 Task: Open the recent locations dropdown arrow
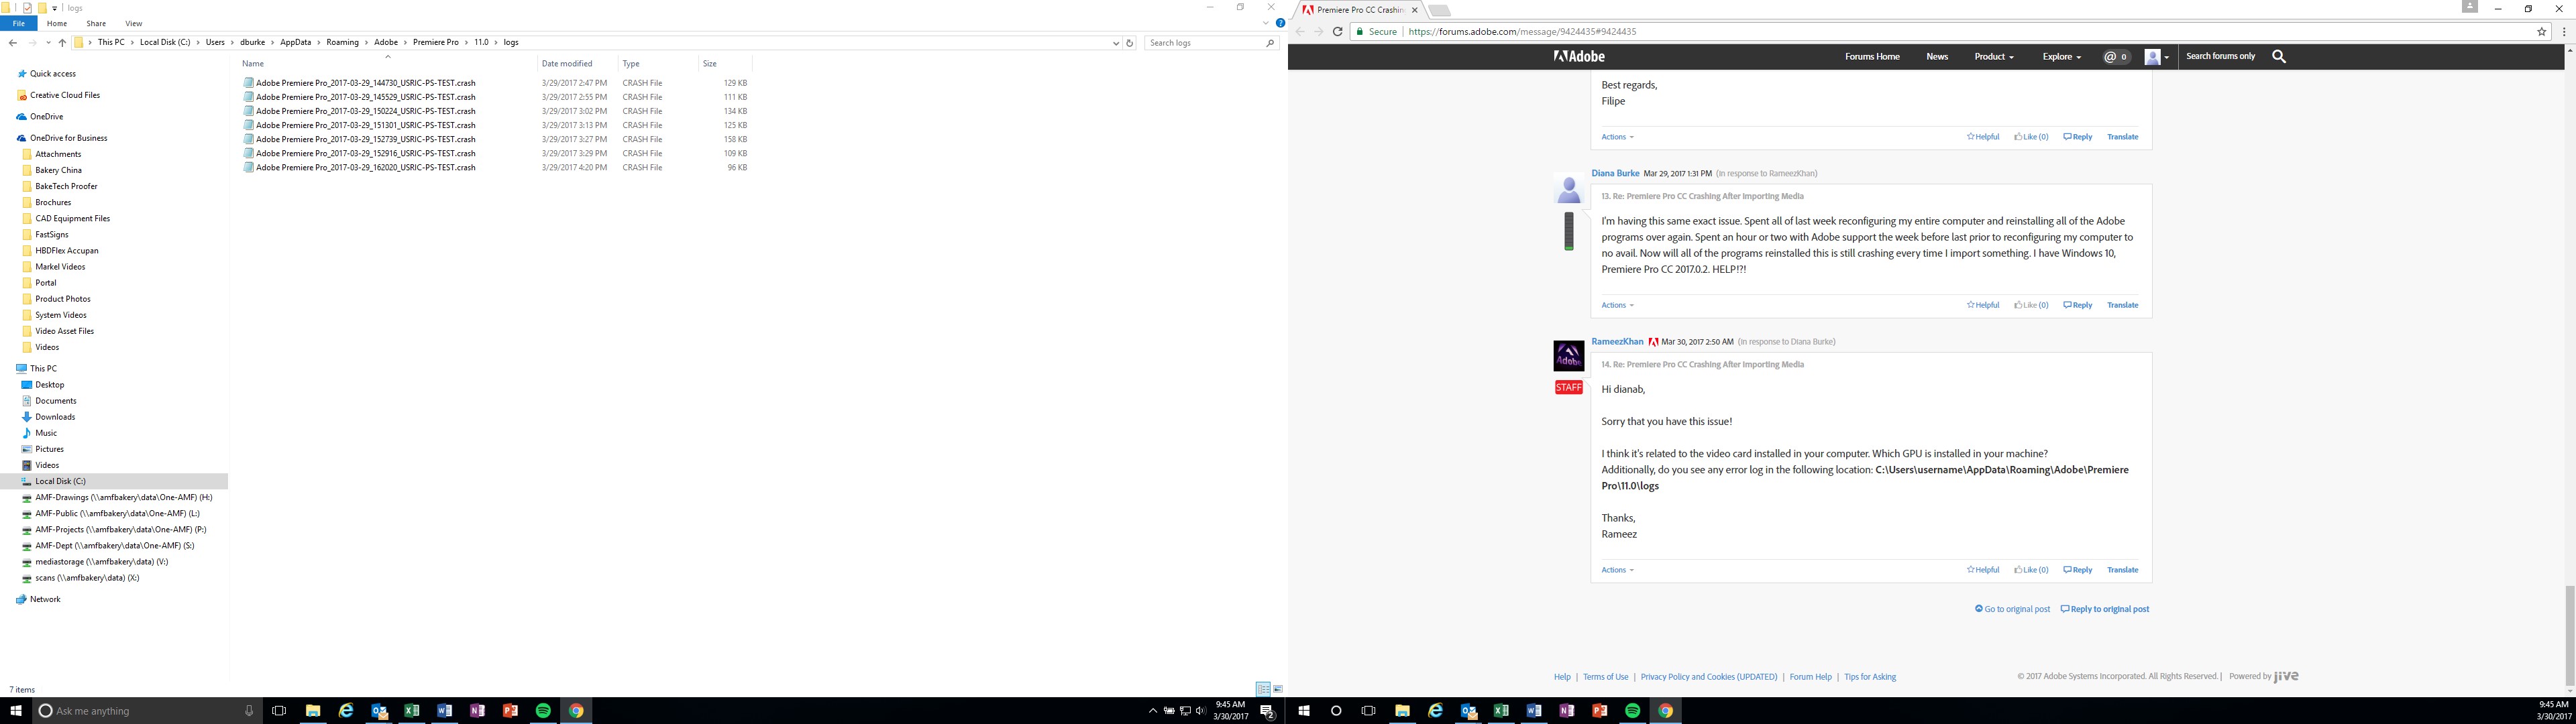point(48,43)
